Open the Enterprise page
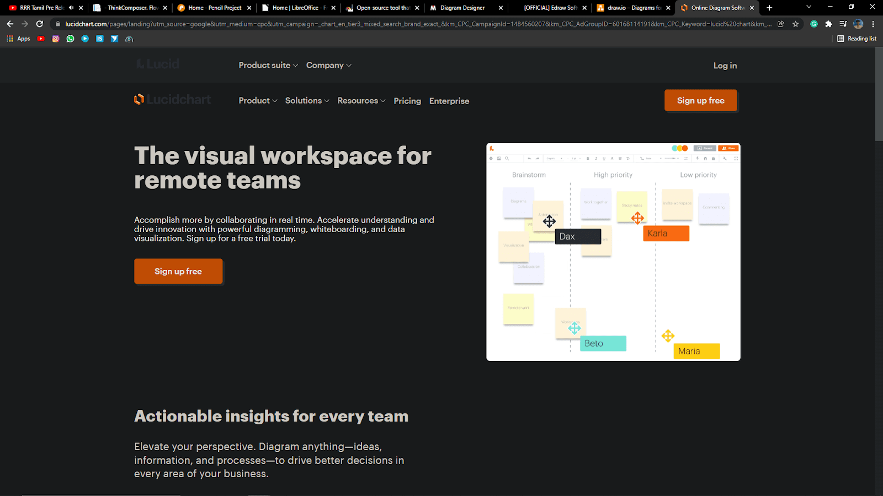Viewport: 883px width, 496px height. tap(449, 101)
